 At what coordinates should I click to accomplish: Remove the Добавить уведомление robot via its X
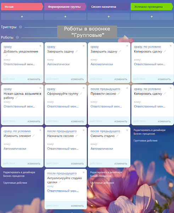tap(40, 46)
